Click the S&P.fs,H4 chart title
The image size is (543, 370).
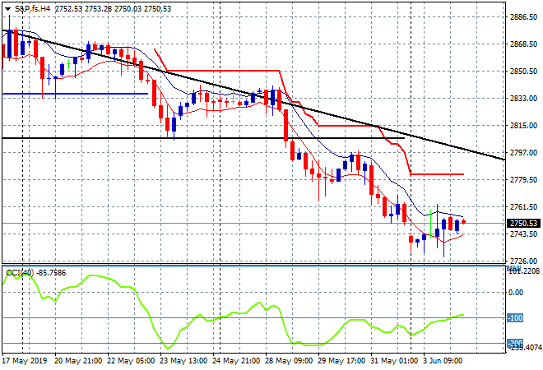coord(32,9)
